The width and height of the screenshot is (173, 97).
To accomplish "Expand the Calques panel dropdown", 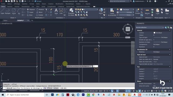I will (83, 18).
